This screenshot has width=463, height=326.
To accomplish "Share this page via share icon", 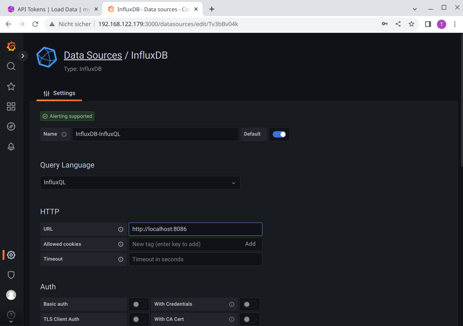I will [398, 24].
